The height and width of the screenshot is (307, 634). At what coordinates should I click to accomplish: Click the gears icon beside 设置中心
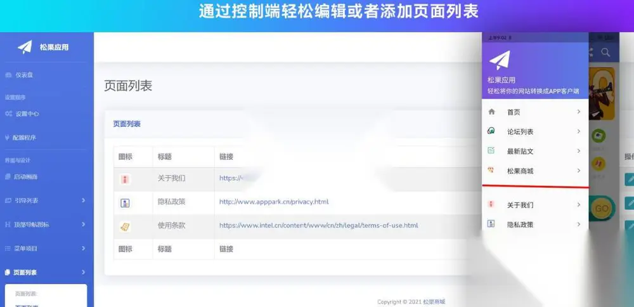pyautogui.click(x=8, y=114)
